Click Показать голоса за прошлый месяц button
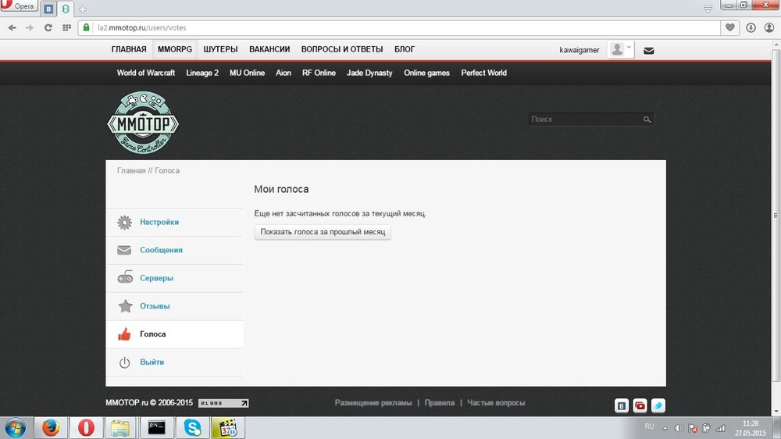 coord(323,232)
